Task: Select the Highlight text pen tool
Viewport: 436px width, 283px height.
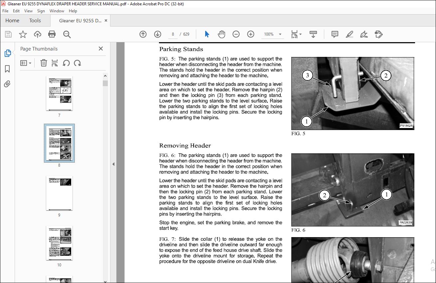Action: pyautogui.click(x=349, y=34)
